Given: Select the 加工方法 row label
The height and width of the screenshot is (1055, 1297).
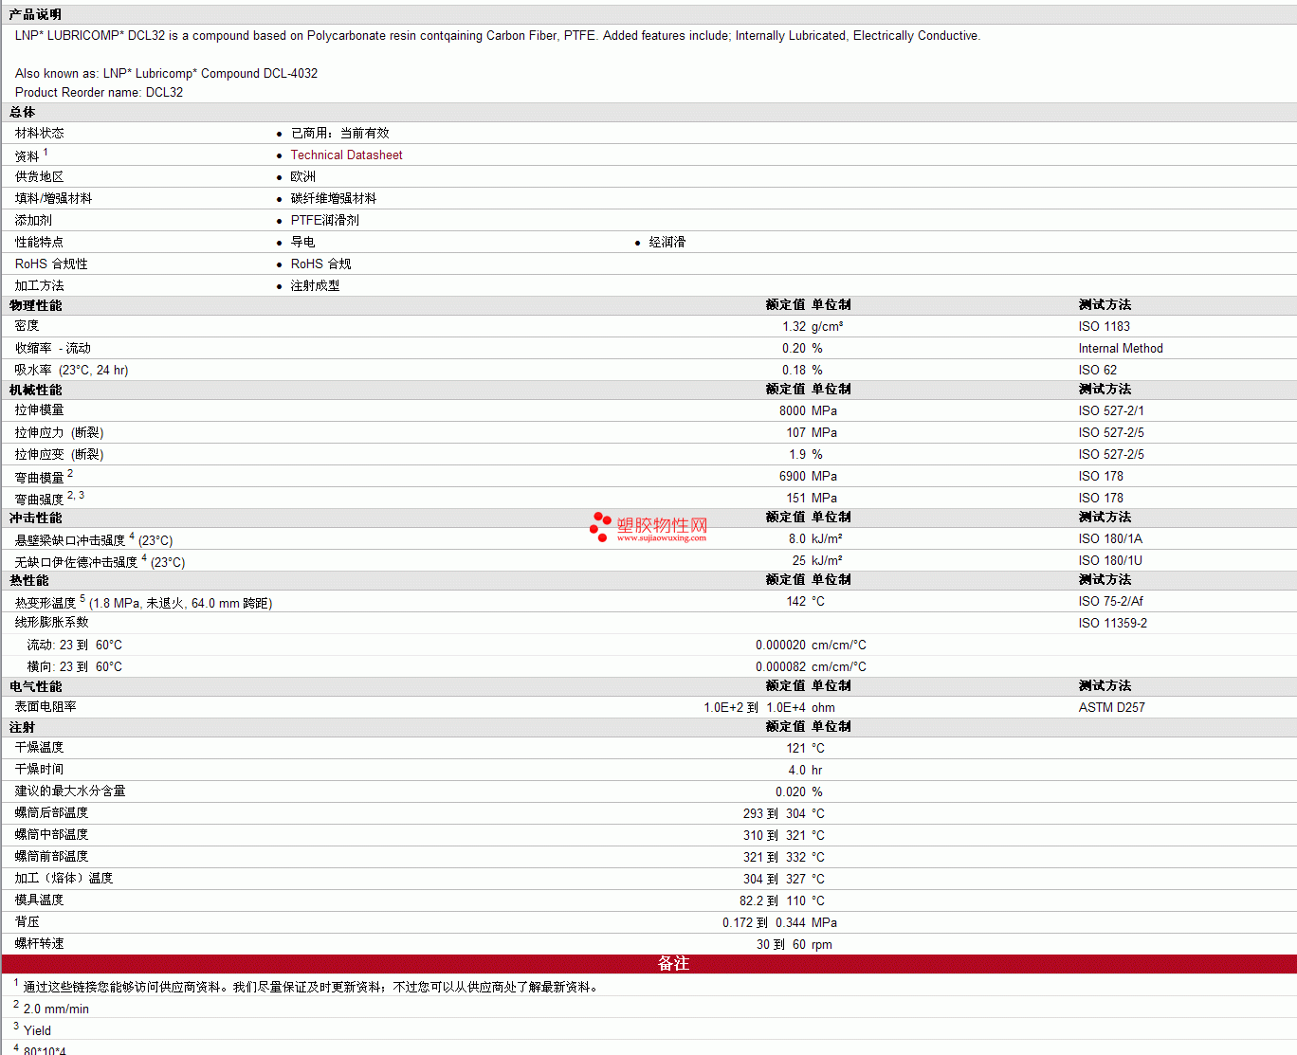Looking at the screenshot, I should click(40, 285).
